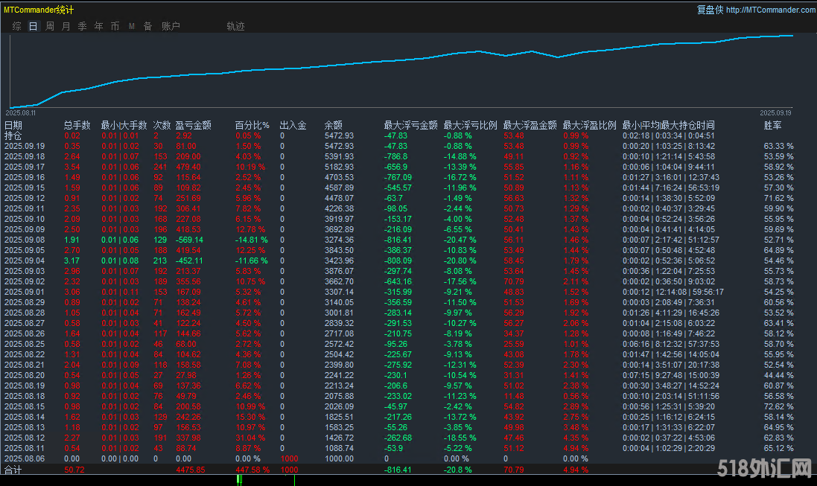The height and width of the screenshot is (486, 817).
Task: Click the 胜率 column header
Action: pyautogui.click(x=773, y=124)
